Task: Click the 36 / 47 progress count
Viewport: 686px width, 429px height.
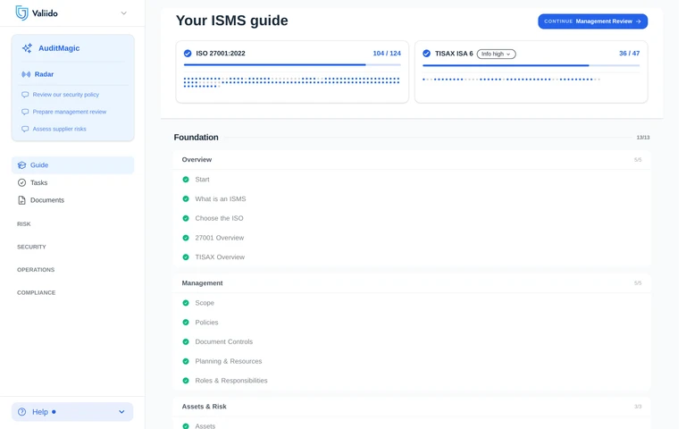Action: 629,54
